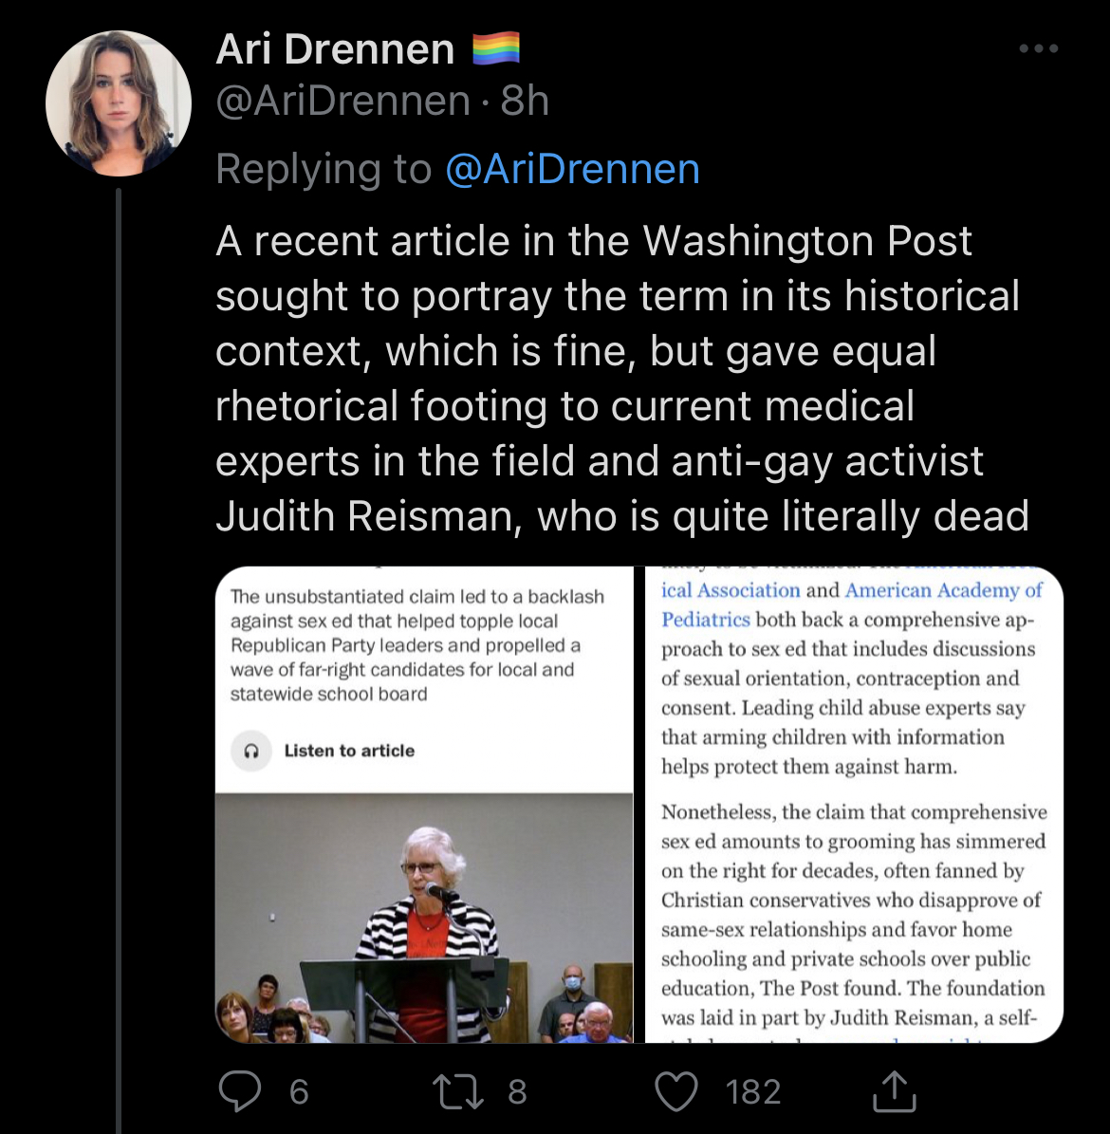Screen dimensions: 1110x1134
Task: Click the 182 likes count
Action: pyautogui.click(x=753, y=1091)
